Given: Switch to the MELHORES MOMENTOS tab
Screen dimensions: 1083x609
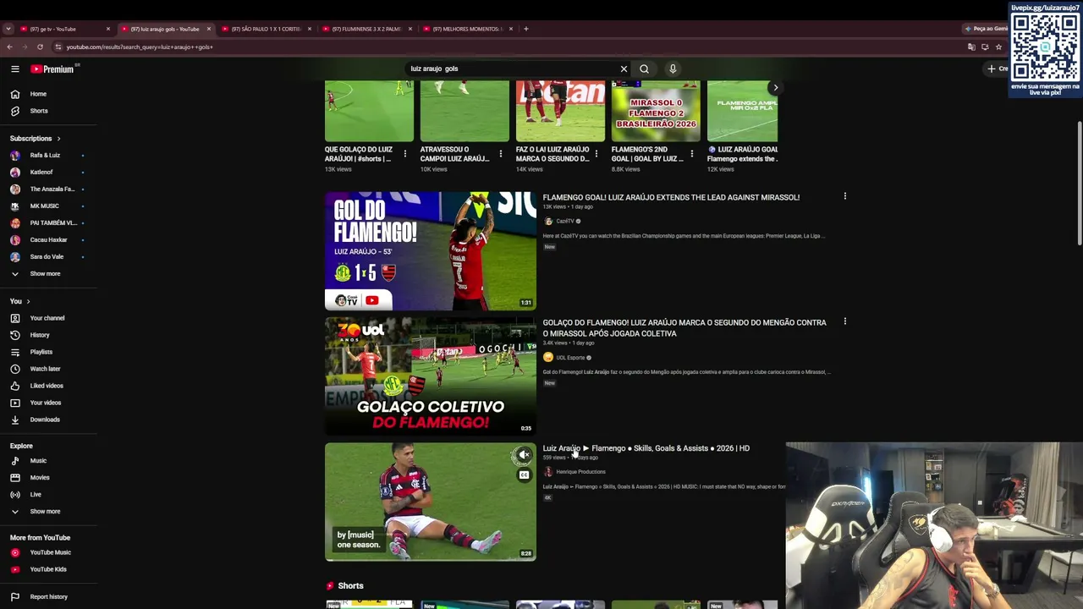Looking at the screenshot, I should [x=466, y=29].
